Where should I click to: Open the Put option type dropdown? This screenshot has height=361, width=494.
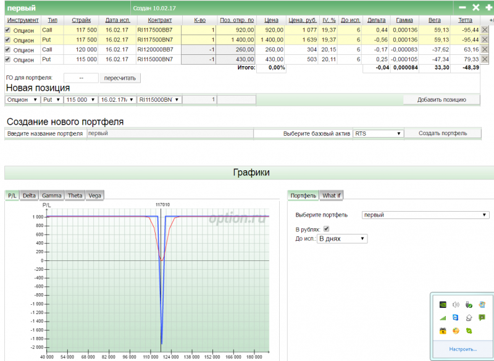(52, 99)
